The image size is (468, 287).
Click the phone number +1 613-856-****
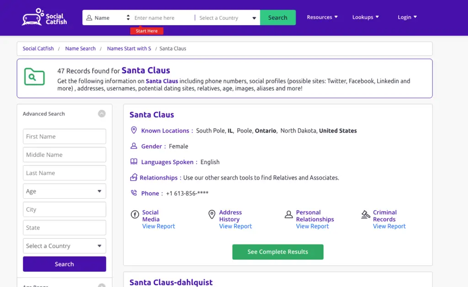tap(187, 193)
